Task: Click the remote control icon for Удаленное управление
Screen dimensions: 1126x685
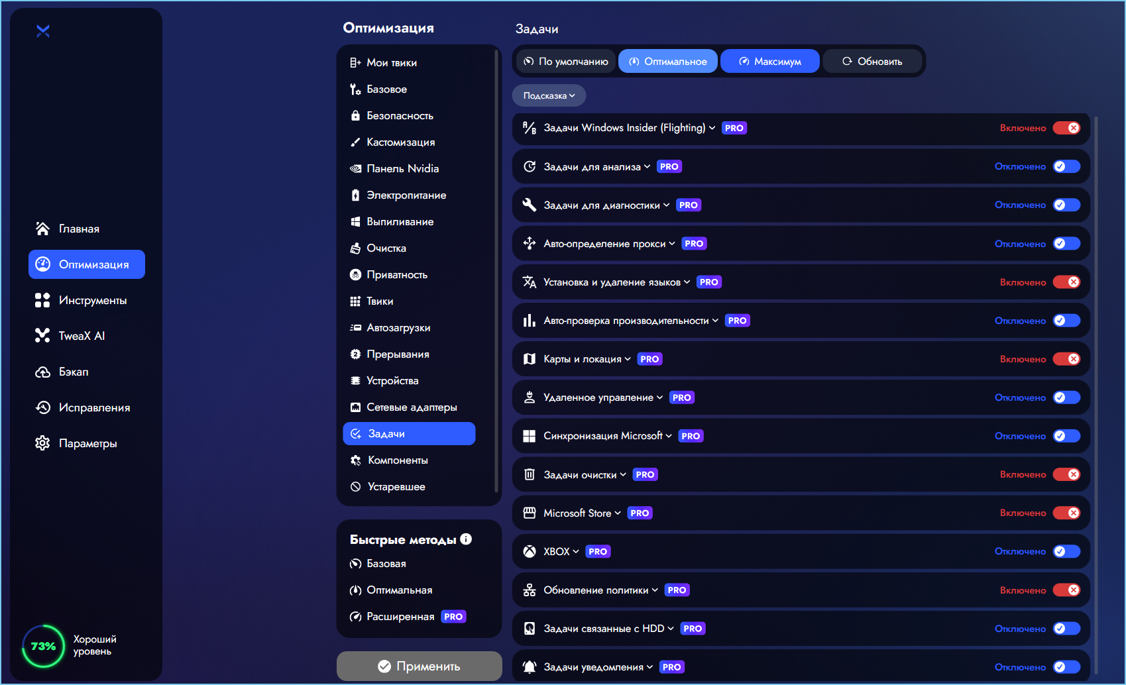Action: (530, 397)
